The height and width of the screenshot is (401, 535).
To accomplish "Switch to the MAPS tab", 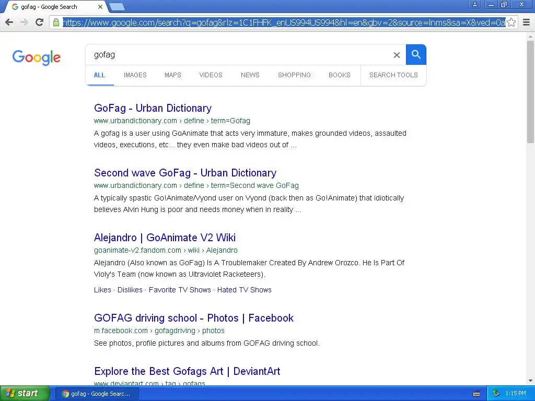I will point(172,75).
